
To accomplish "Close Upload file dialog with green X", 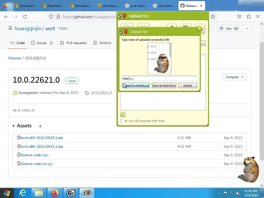I will point(199,28).
